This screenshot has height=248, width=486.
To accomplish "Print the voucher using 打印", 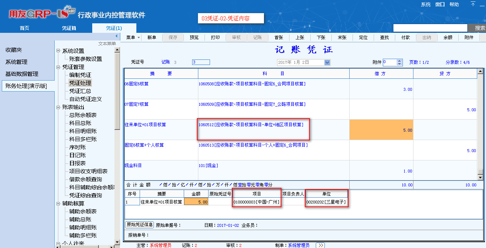I will [215, 38].
